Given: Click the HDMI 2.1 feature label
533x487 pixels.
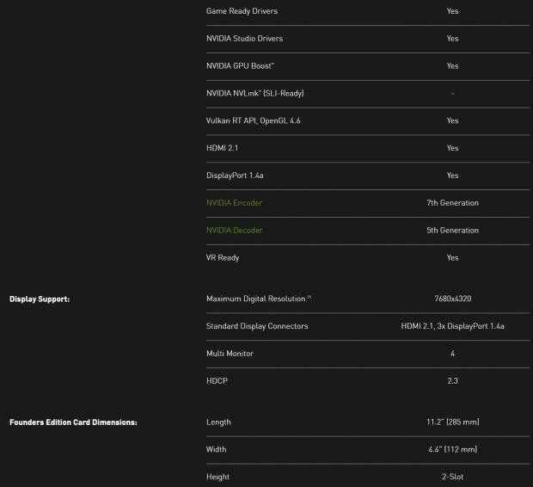Looking at the screenshot, I should (x=222, y=148).
